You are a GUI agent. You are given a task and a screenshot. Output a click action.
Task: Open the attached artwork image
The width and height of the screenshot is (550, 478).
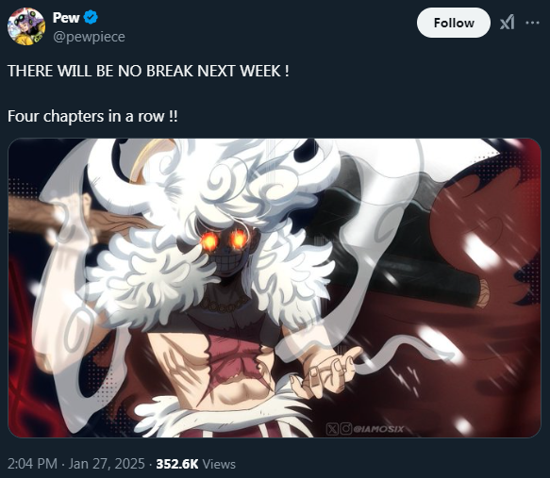click(275, 288)
